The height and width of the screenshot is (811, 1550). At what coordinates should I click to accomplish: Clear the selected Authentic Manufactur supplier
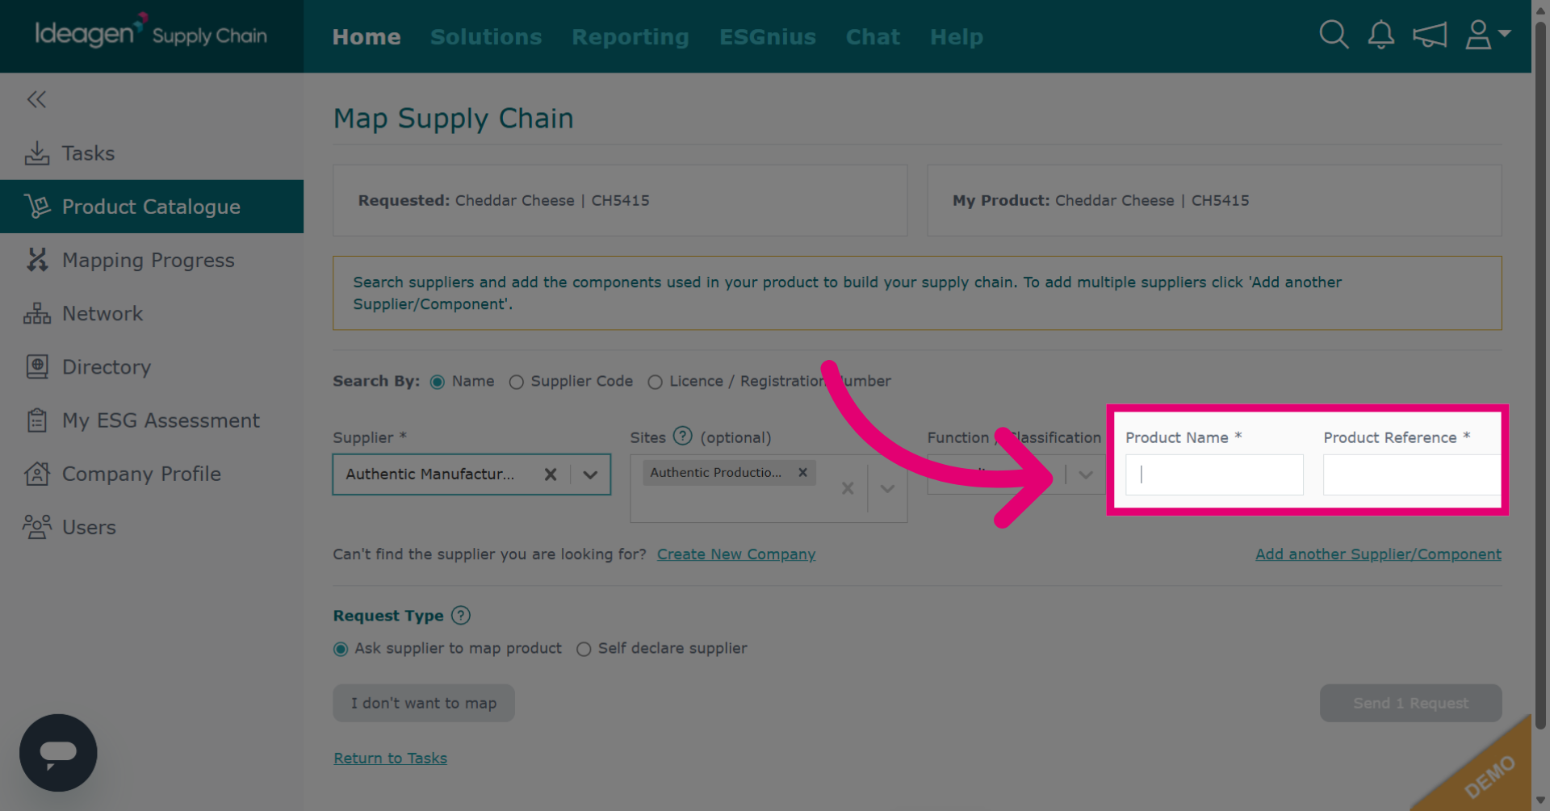[551, 474]
